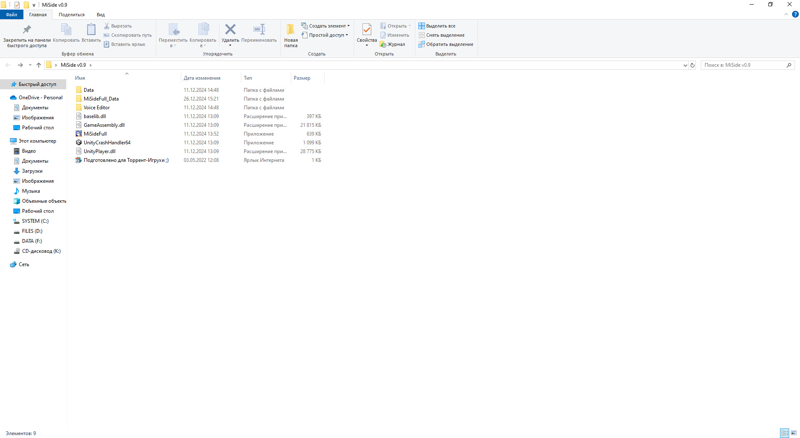800x438 pixels.
Task: Open the Easy access (Простой доступ) dropdown
Action: point(325,35)
